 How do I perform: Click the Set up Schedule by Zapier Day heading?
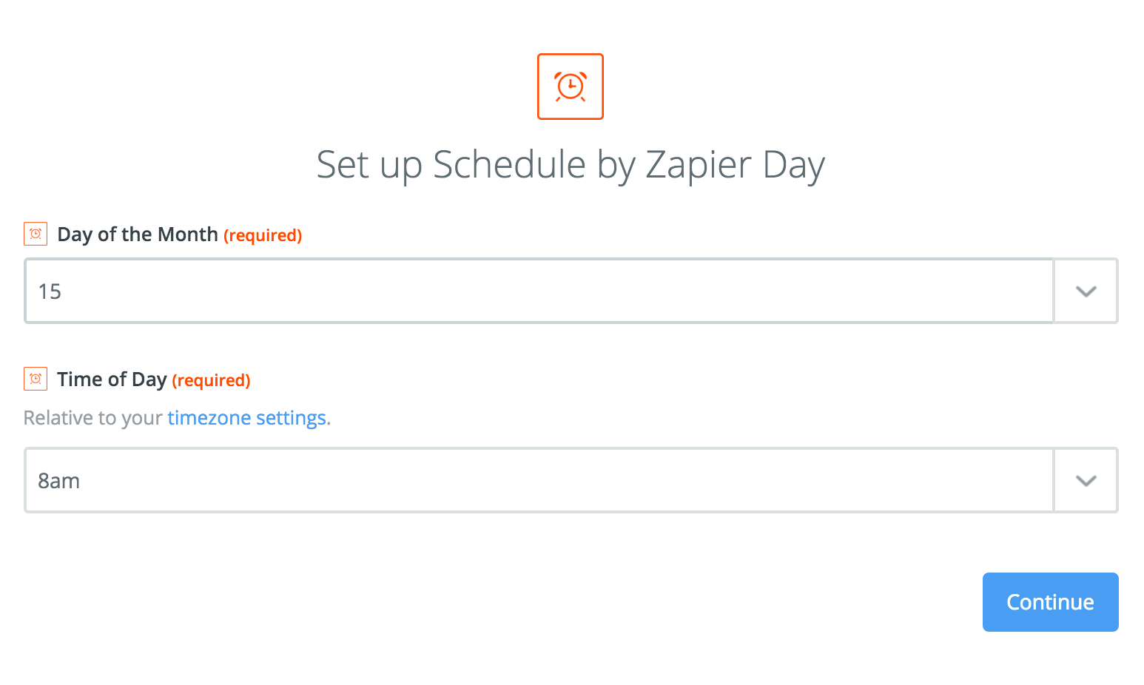point(571,165)
